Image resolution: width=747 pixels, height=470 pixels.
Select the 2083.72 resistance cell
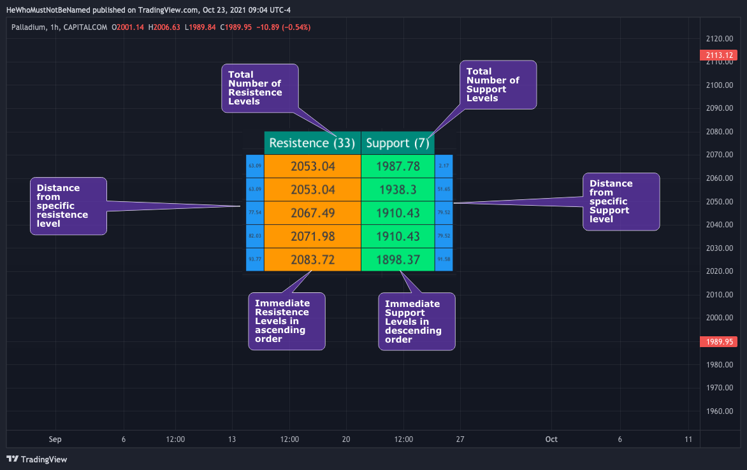pyautogui.click(x=312, y=260)
